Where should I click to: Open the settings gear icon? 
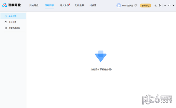tap(160, 5)
